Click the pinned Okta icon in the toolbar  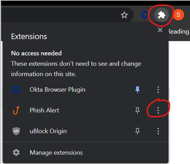145,15
